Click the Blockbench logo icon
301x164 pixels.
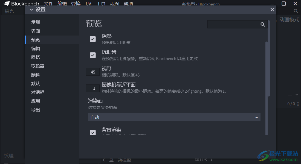(x=6, y=4)
